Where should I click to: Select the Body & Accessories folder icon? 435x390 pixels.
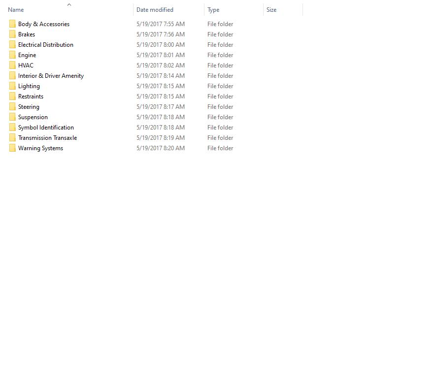(12, 24)
